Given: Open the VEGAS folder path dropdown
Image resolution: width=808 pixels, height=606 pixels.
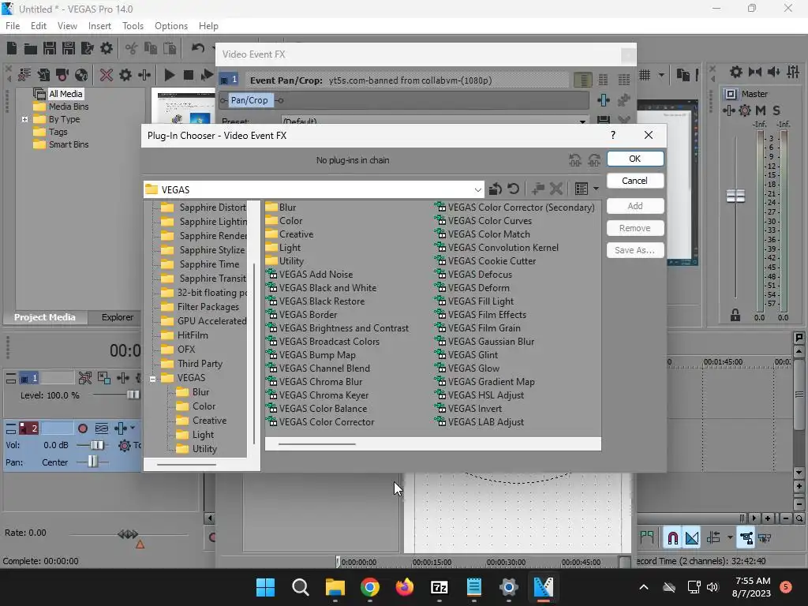Looking at the screenshot, I should (477, 189).
